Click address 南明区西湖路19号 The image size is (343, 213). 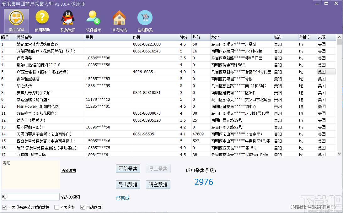point(227,120)
